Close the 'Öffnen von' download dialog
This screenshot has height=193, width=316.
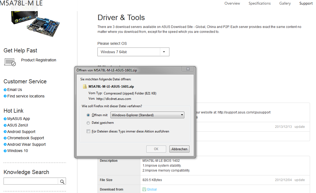click(x=188, y=69)
